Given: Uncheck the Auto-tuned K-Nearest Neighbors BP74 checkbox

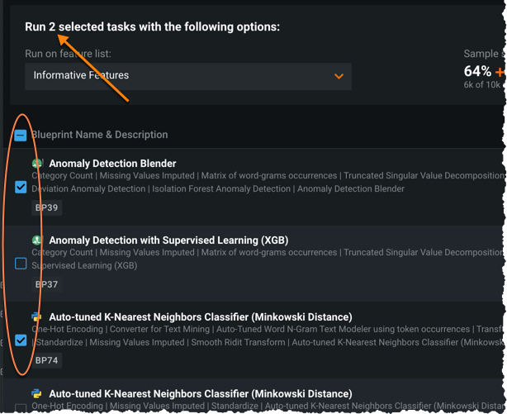Looking at the screenshot, I should point(21,340).
